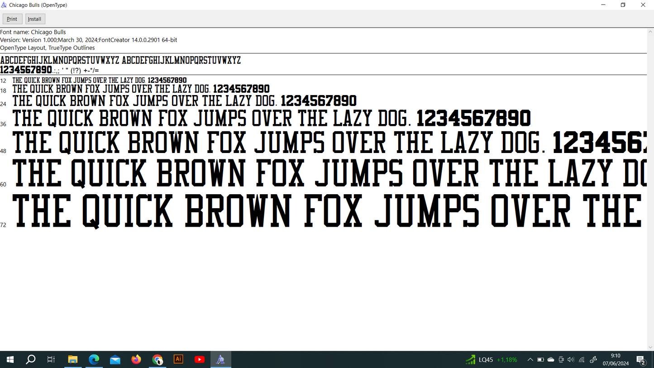Open File Explorer from taskbar
This screenshot has height=368, width=654.
(x=73, y=359)
